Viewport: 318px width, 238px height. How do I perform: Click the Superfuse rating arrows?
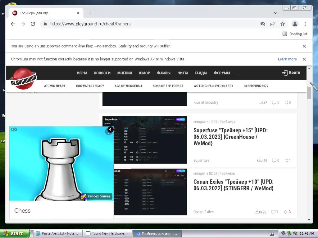(287, 160)
